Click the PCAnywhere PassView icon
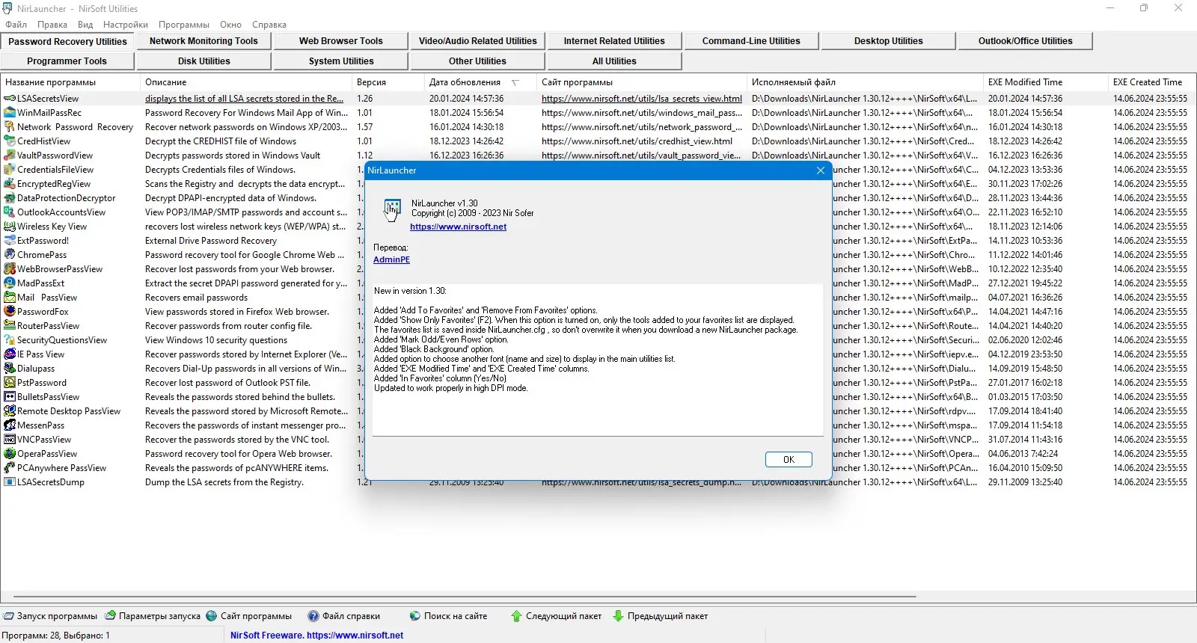 [10, 468]
